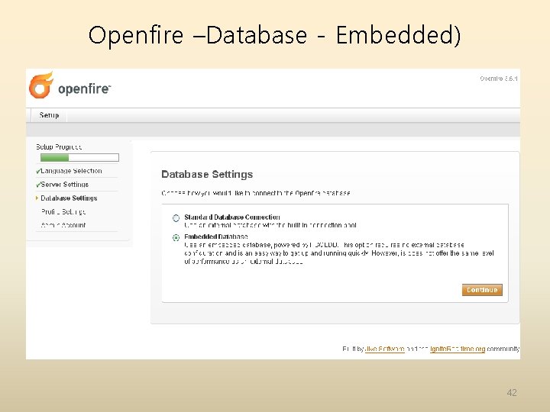Click Database Settings step in sidebar
The height and width of the screenshot is (412, 550).
pyautogui.click(x=69, y=198)
